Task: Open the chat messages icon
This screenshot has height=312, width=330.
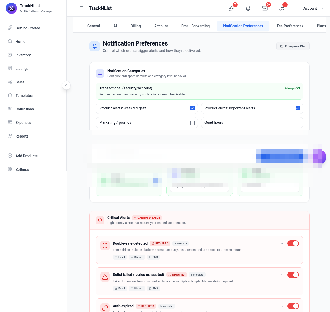Action: (281, 8)
